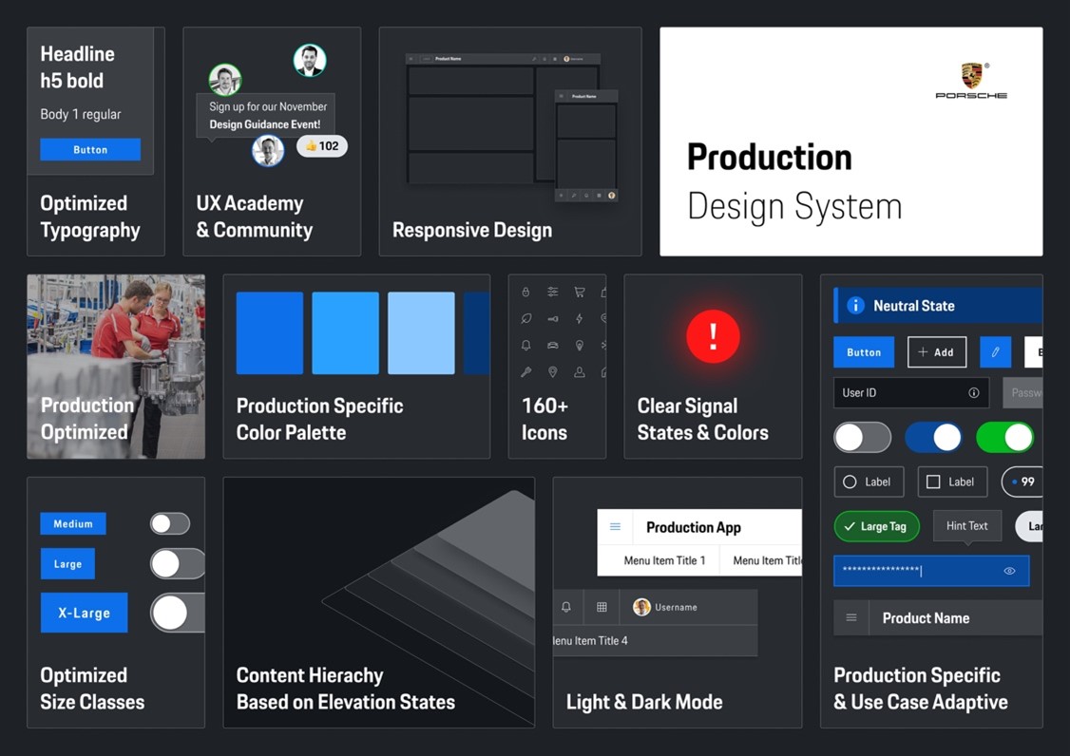This screenshot has width=1070, height=756.
Task: Click the User ID input field
Action: [x=911, y=392]
